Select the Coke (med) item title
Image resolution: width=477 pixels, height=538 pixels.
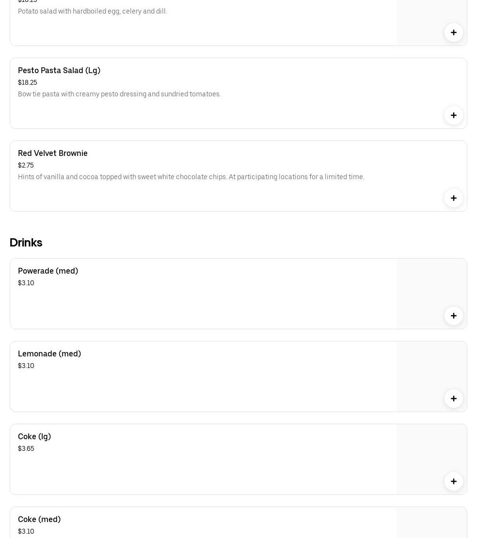pos(39,519)
